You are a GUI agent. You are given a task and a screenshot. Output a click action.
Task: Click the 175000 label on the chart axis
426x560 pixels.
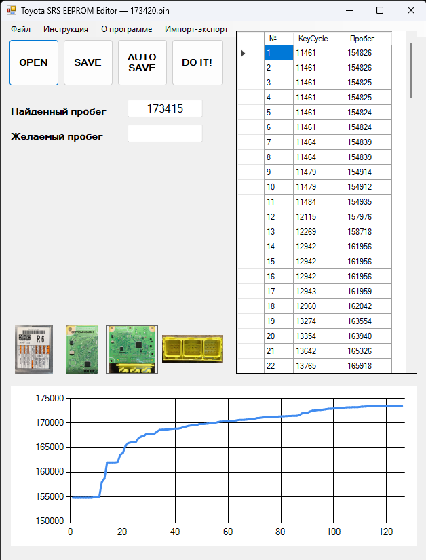[50, 398]
